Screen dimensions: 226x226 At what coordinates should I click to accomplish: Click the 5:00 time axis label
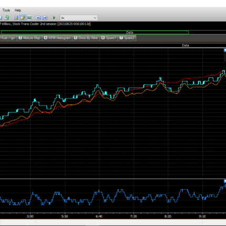[30, 217]
